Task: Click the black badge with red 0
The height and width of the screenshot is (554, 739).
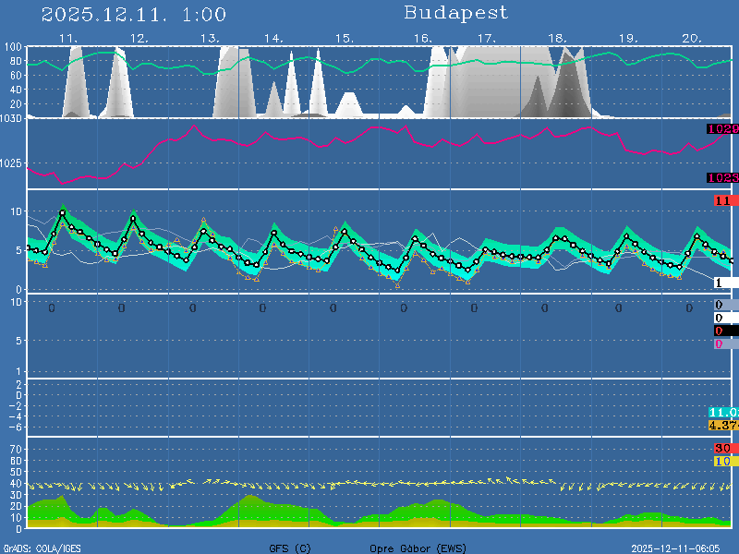Action: pyautogui.click(x=725, y=331)
